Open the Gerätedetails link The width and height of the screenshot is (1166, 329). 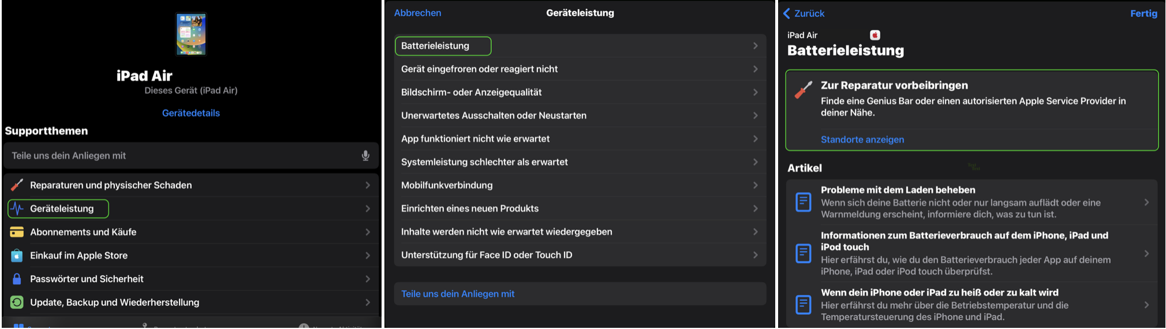[191, 113]
